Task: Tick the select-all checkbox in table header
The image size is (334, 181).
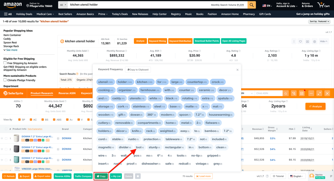Action: coord(6,129)
